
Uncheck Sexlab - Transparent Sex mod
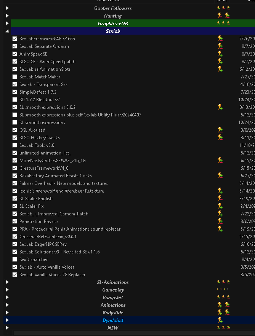tap(14, 84)
